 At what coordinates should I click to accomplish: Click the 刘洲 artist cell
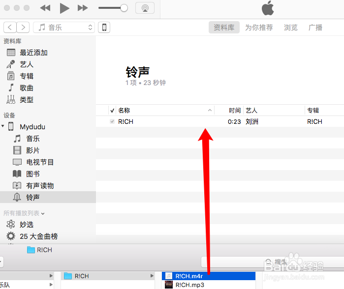coord(252,121)
